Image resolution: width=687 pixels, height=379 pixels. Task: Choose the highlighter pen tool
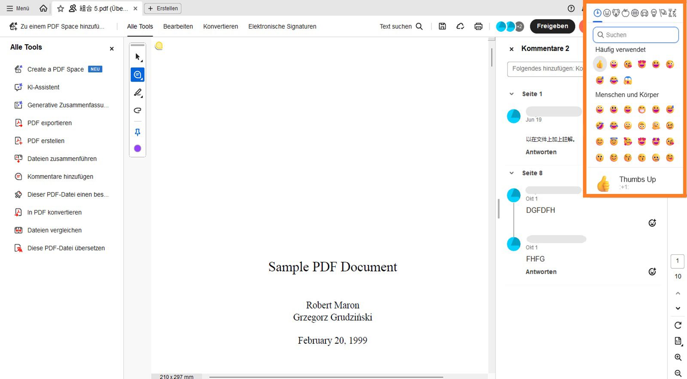point(137,93)
